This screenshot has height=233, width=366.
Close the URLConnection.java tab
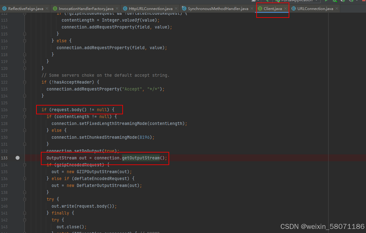pos(336,8)
